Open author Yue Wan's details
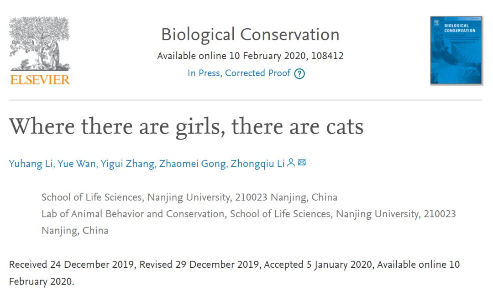This screenshot has width=493, height=296. [x=77, y=164]
